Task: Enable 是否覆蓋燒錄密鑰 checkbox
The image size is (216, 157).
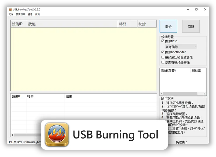Action: tap(163, 62)
